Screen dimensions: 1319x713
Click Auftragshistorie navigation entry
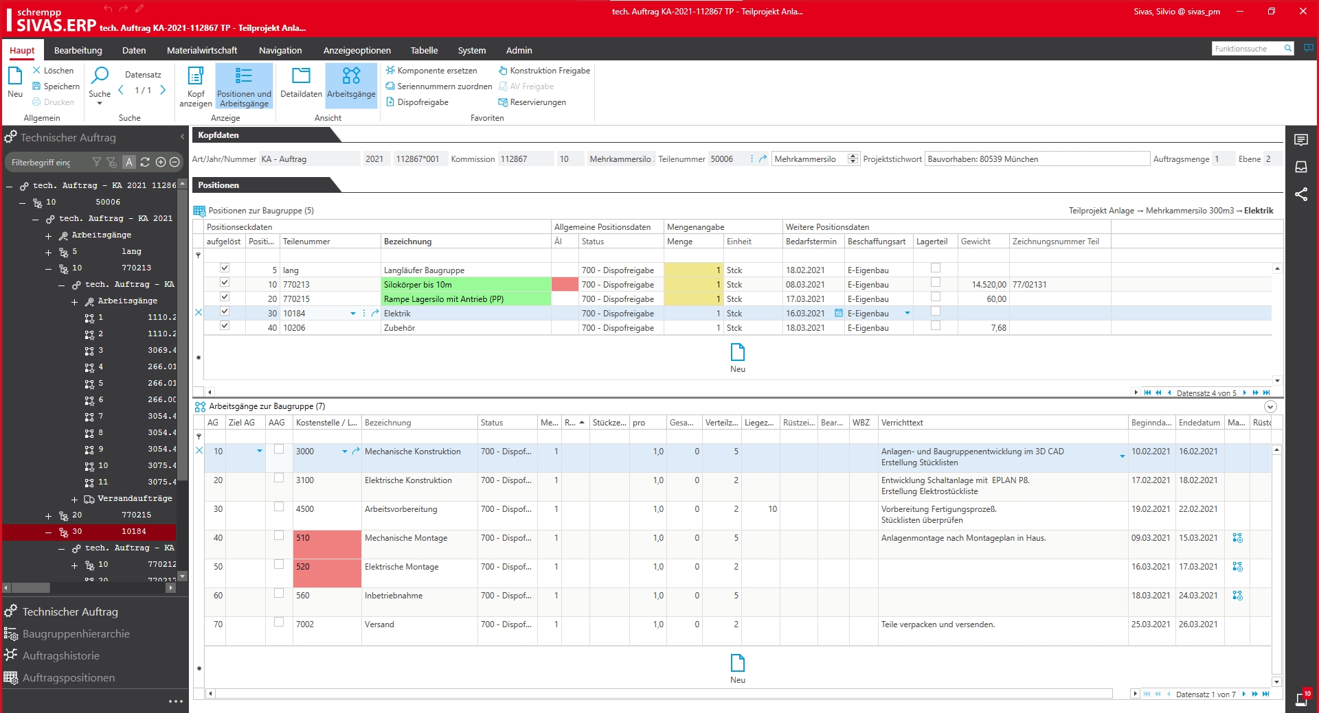(60, 656)
